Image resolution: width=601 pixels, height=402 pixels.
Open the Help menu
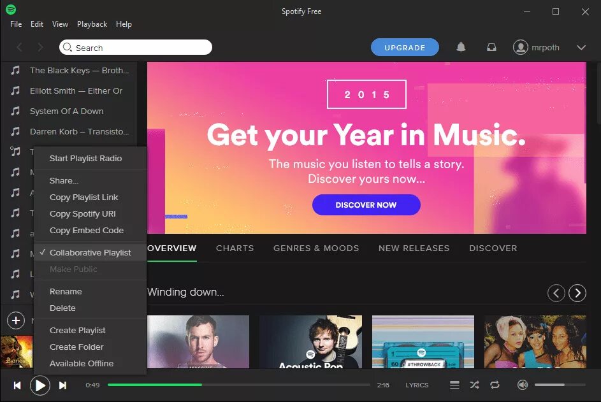(124, 24)
